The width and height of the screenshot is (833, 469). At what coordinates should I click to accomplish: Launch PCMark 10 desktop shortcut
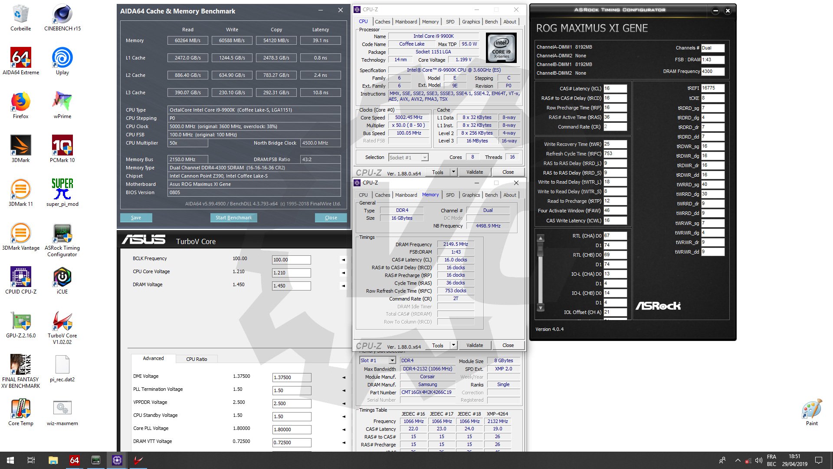pyautogui.click(x=62, y=149)
